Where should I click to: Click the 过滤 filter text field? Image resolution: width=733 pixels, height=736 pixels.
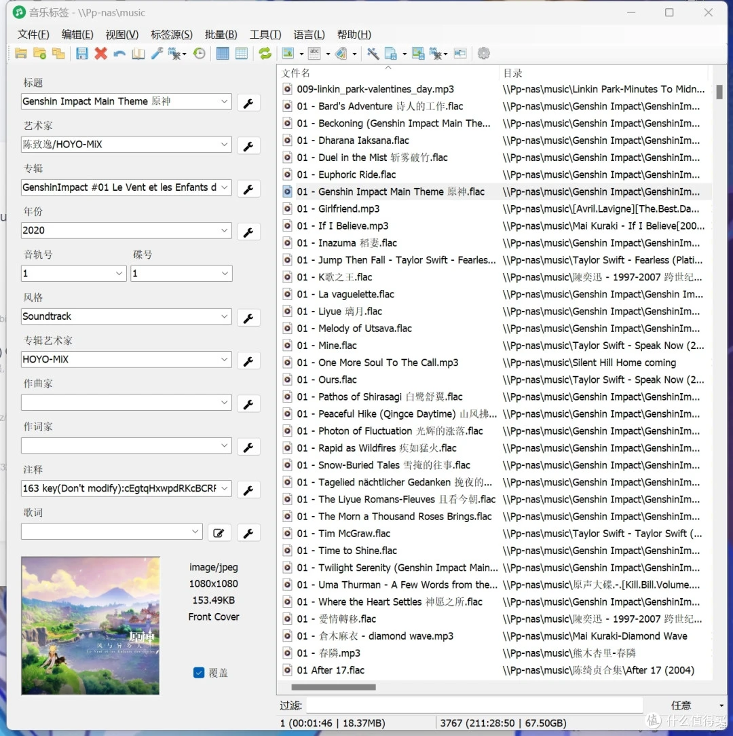pos(473,705)
